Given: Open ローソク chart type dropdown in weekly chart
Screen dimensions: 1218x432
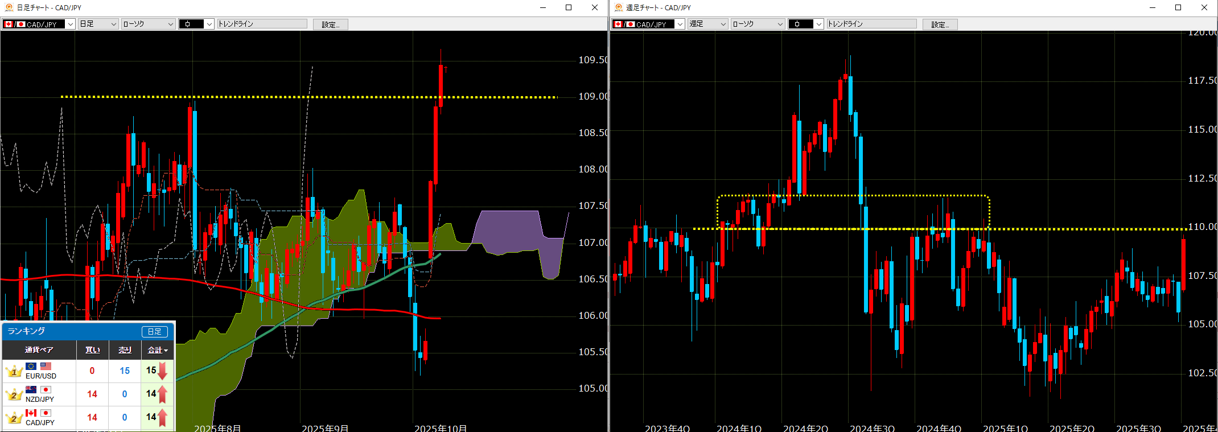Looking at the screenshot, I should coord(758,24).
